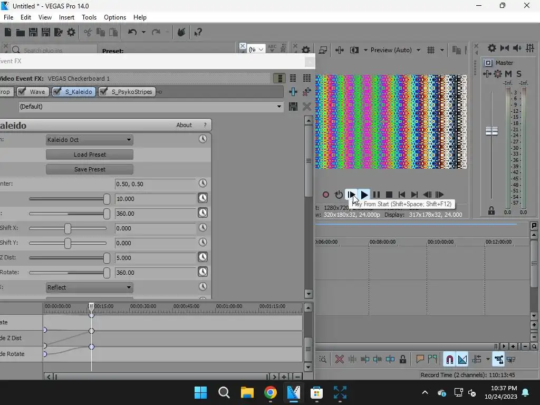Open the undo history dropdown arrow

tap(143, 32)
